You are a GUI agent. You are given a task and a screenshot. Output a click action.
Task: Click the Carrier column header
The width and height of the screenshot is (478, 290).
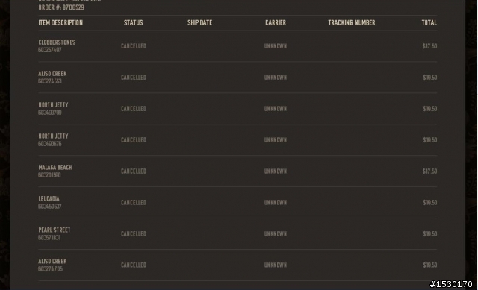coord(276,23)
